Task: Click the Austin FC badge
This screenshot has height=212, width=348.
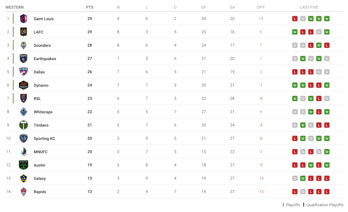Action: click(24, 165)
